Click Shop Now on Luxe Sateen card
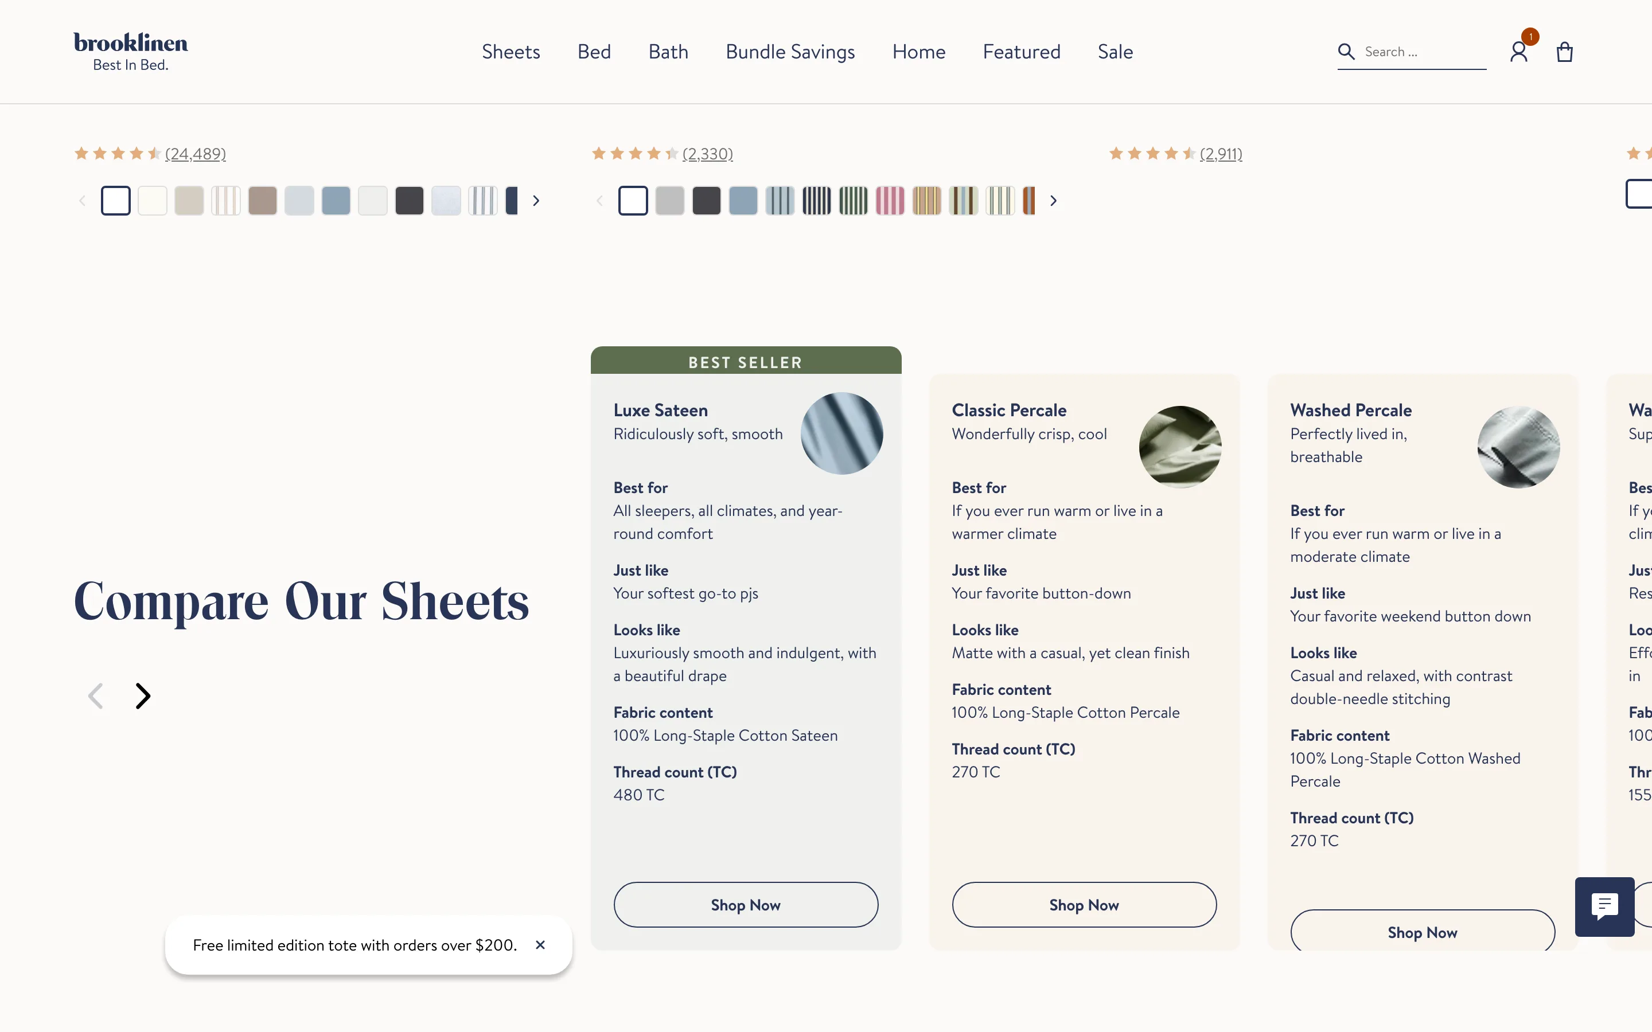The height and width of the screenshot is (1032, 1652). pyautogui.click(x=746, y=904)
